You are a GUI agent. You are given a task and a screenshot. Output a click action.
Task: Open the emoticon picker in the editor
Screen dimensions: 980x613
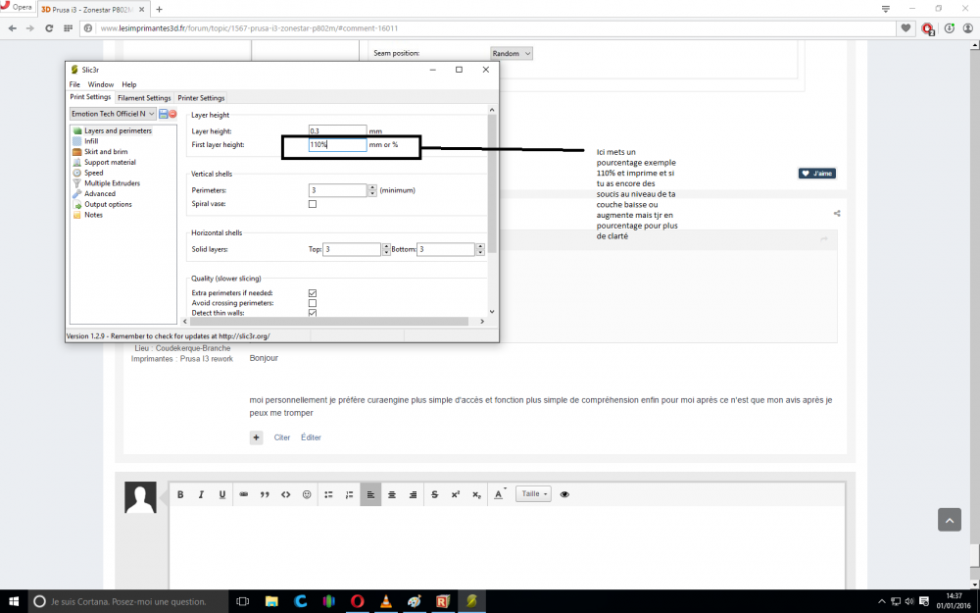[307, 494]
